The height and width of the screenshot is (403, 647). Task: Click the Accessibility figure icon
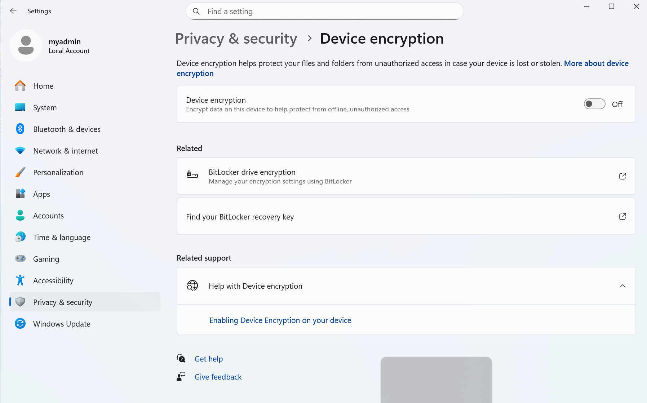[x=20, y=280]
